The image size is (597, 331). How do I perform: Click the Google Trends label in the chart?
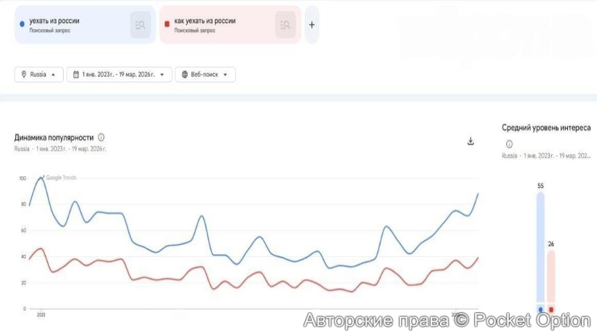(61, 177)
